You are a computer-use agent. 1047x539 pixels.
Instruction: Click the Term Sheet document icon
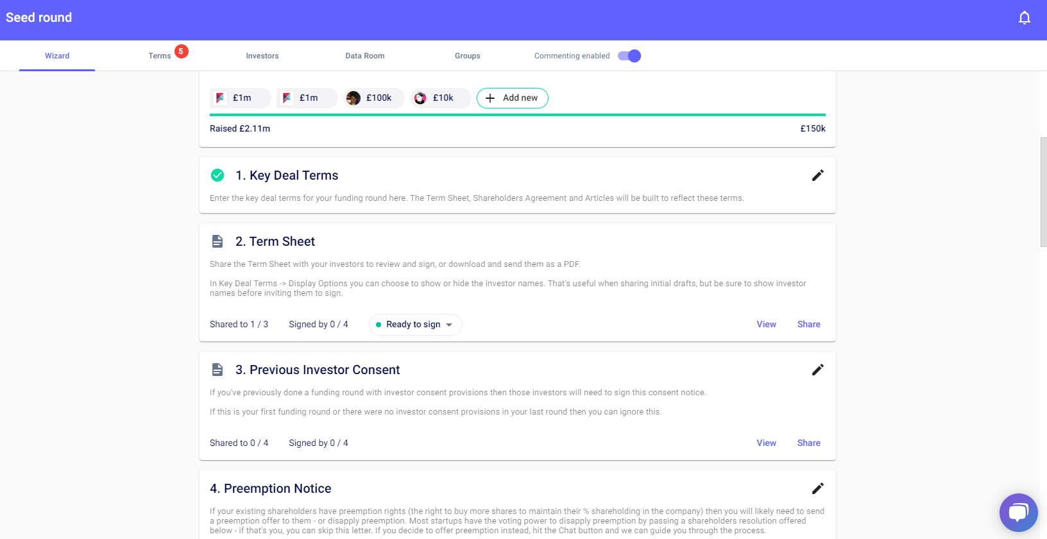[217, 241]
